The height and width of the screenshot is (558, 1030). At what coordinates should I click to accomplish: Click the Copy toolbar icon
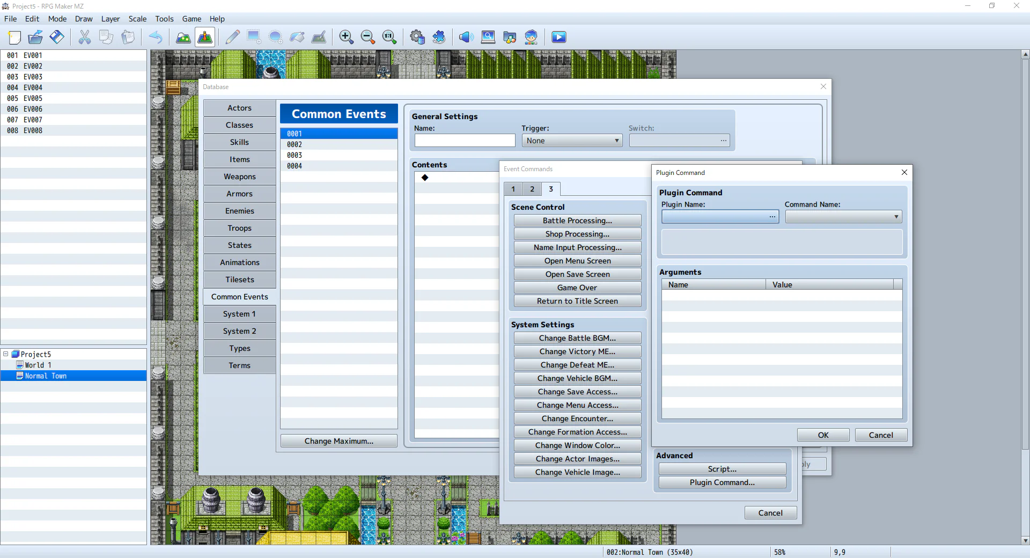coord(106,37)
